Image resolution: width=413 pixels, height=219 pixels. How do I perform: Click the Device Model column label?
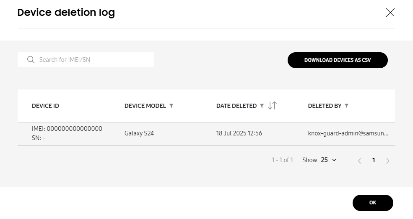tap(145, 106)
